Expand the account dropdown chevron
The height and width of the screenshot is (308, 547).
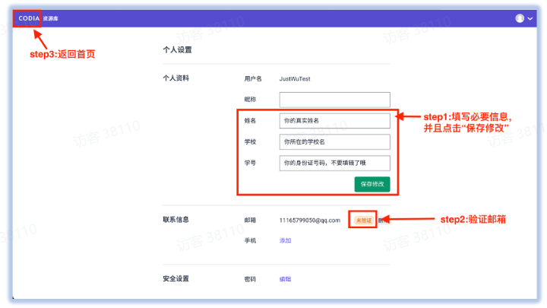point(530,18)
